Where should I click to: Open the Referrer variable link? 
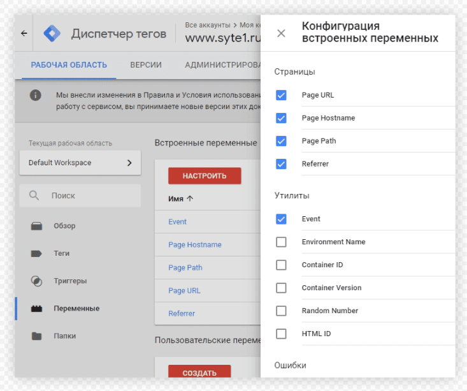coord(182,314)
